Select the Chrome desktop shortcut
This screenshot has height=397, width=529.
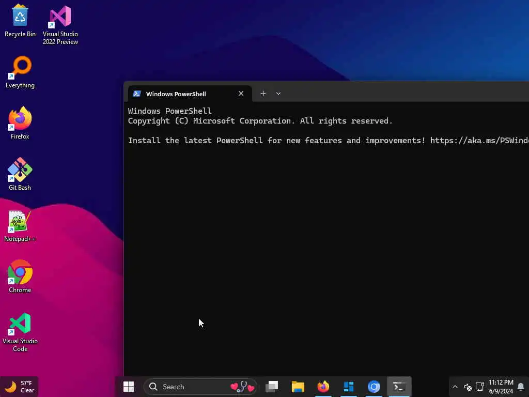20,277
